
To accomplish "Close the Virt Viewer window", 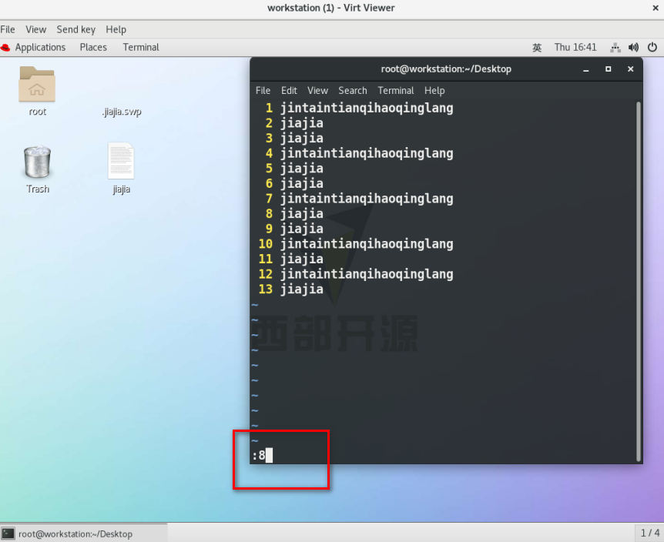I will click(655, 8).
